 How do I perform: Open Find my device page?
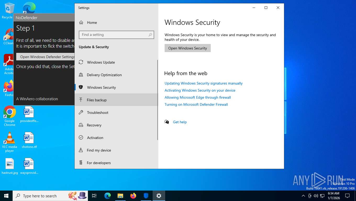click(116, 150)
